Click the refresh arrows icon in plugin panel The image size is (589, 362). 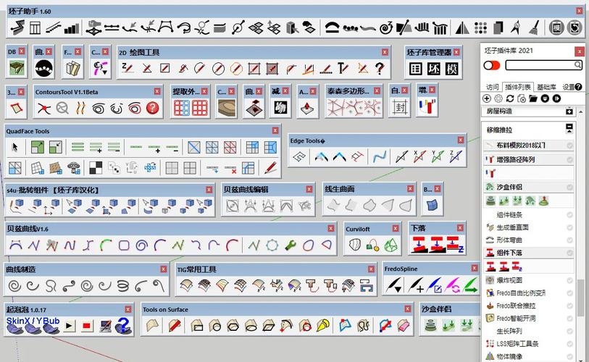pos(510,98)
